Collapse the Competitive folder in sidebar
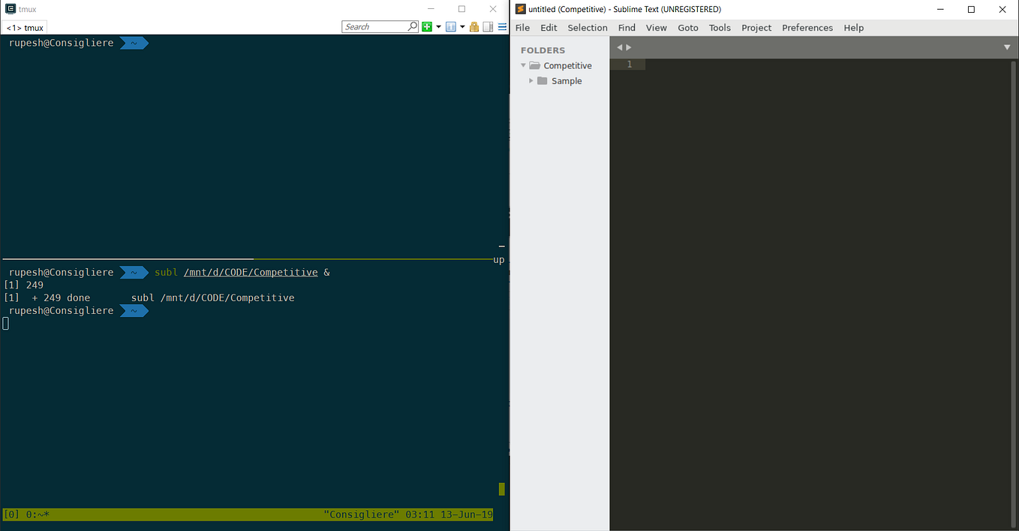 524,65
